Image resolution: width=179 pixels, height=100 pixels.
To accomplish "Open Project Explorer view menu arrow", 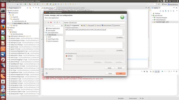I will point(33,8).
